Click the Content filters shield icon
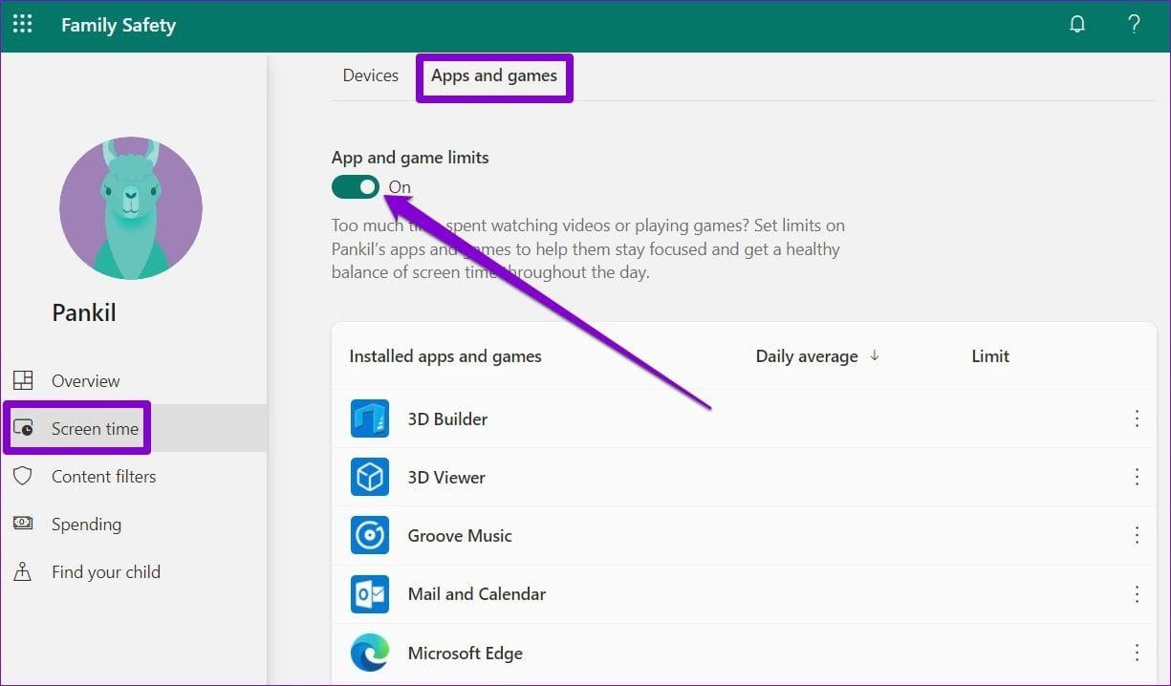The height and width of the screenshot is (686, 1171). click(23, 476)
